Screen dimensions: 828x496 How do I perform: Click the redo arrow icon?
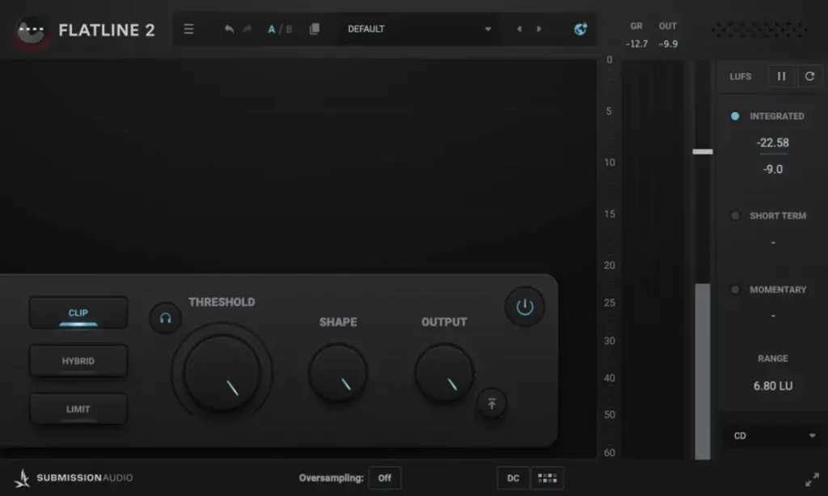tap(247, 29)
